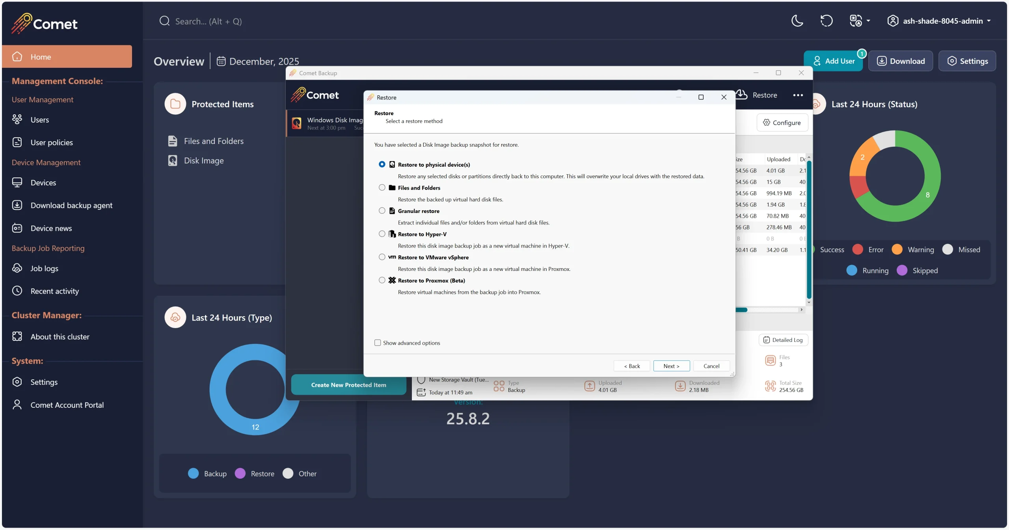This screenshot has height=530, width=1009.
Task: Click the vertical scrollbar of the job table
Action: point(809,230)
